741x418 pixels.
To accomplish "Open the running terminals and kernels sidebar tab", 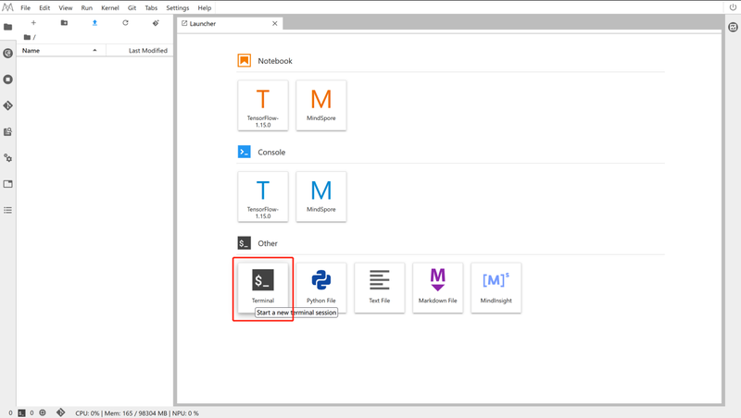I will [8, 80].
